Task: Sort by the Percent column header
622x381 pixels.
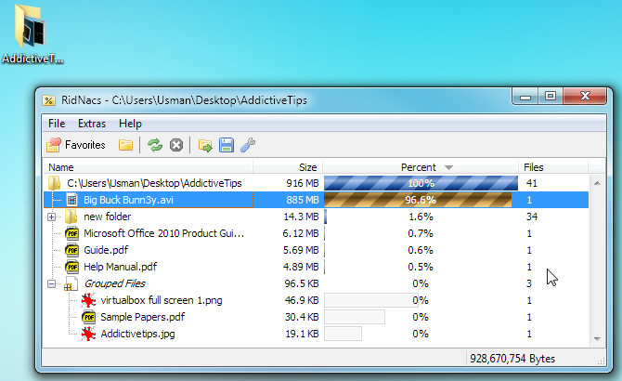Action: (x=421, y=167)
